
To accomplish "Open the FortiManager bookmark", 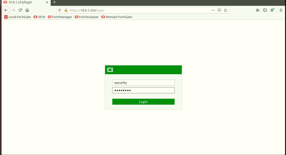I will click(60, 17).
